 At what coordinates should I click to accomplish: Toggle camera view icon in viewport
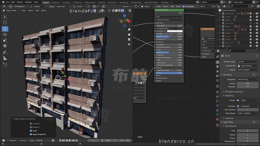pyautogui.click(x=129, y=39)
